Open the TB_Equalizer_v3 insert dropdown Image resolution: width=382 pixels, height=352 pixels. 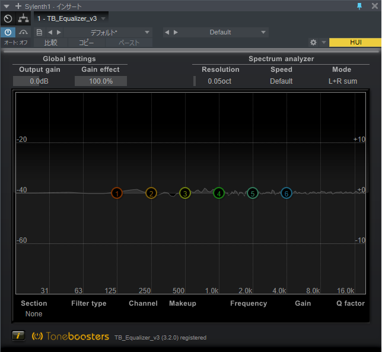[x=103, y=18]
